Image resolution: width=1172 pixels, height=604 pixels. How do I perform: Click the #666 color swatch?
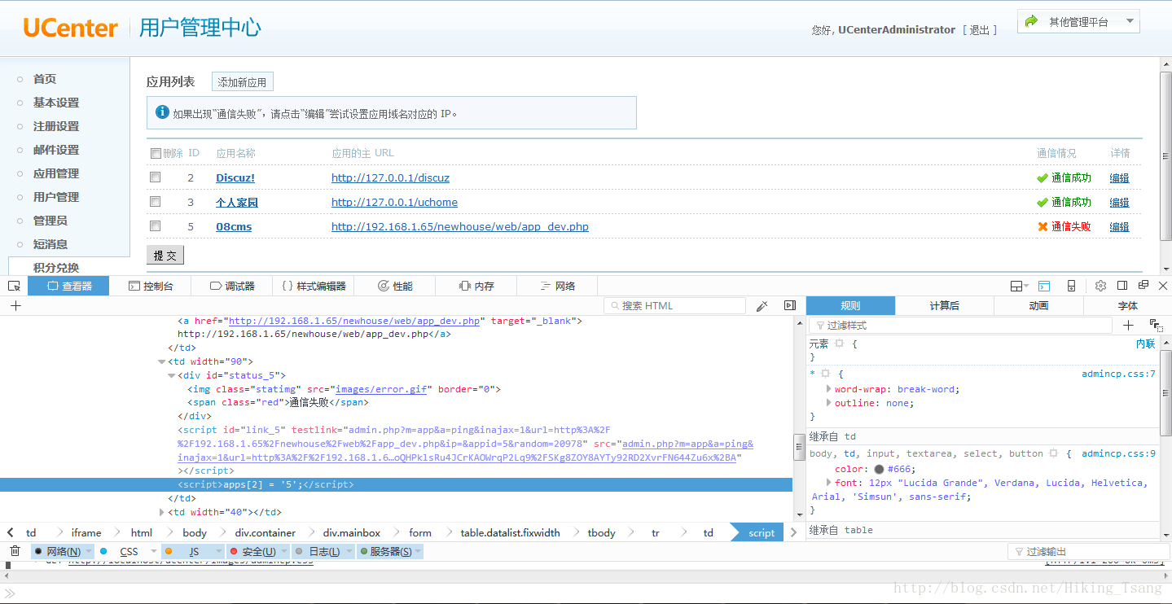point(879,469)
